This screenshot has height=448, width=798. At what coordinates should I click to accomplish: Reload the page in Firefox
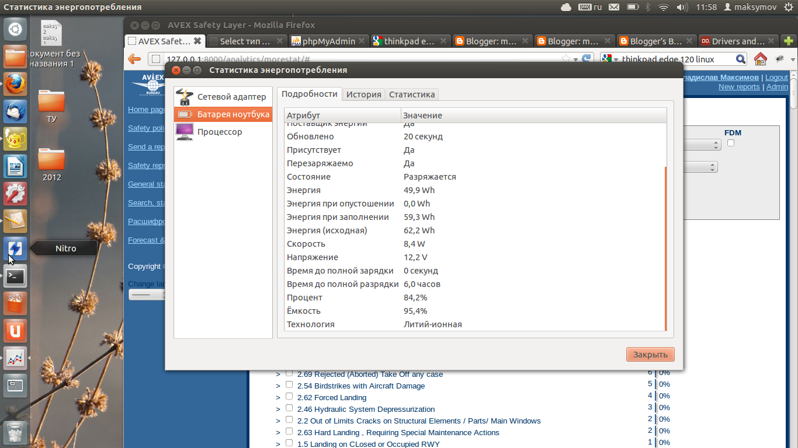pos(587,59)
